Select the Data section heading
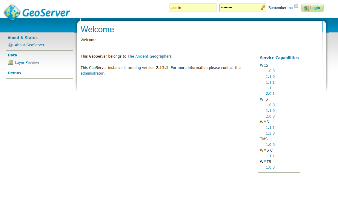This screenshot has width=338, height=216. click(x=12, y=55)
